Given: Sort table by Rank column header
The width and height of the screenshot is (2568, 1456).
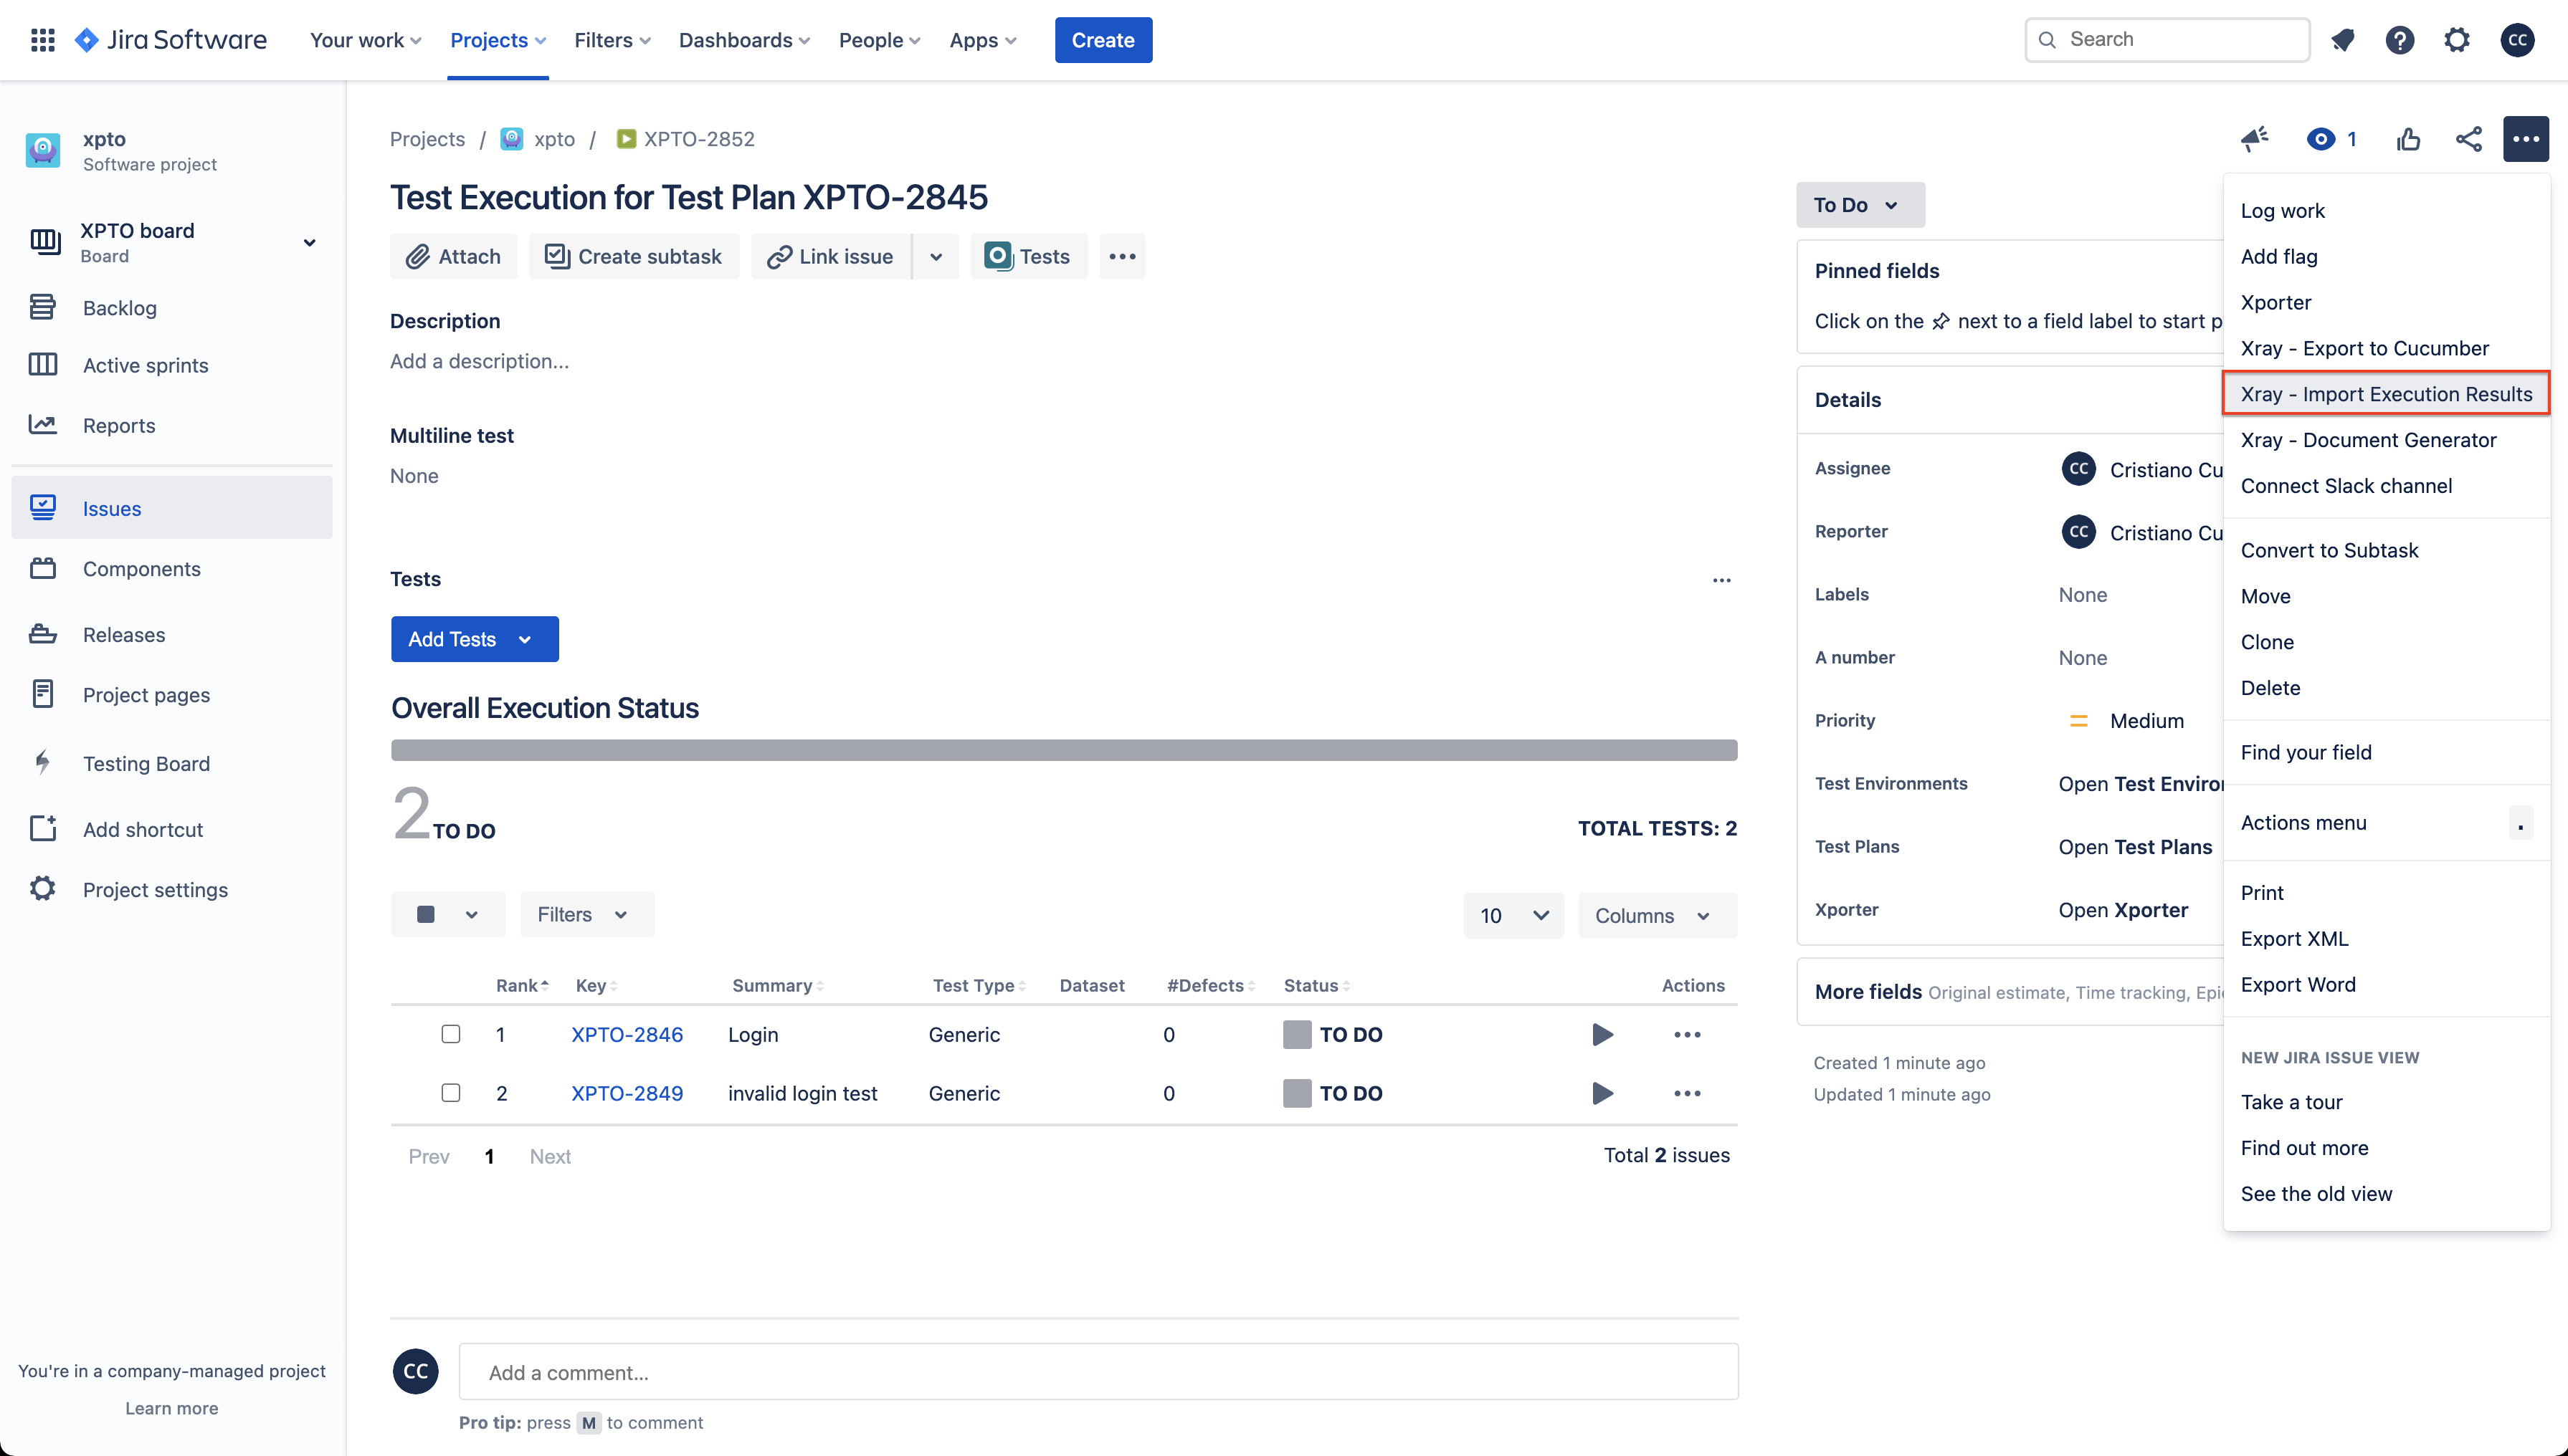Looking at the screenshot, I should pos(522,986).
